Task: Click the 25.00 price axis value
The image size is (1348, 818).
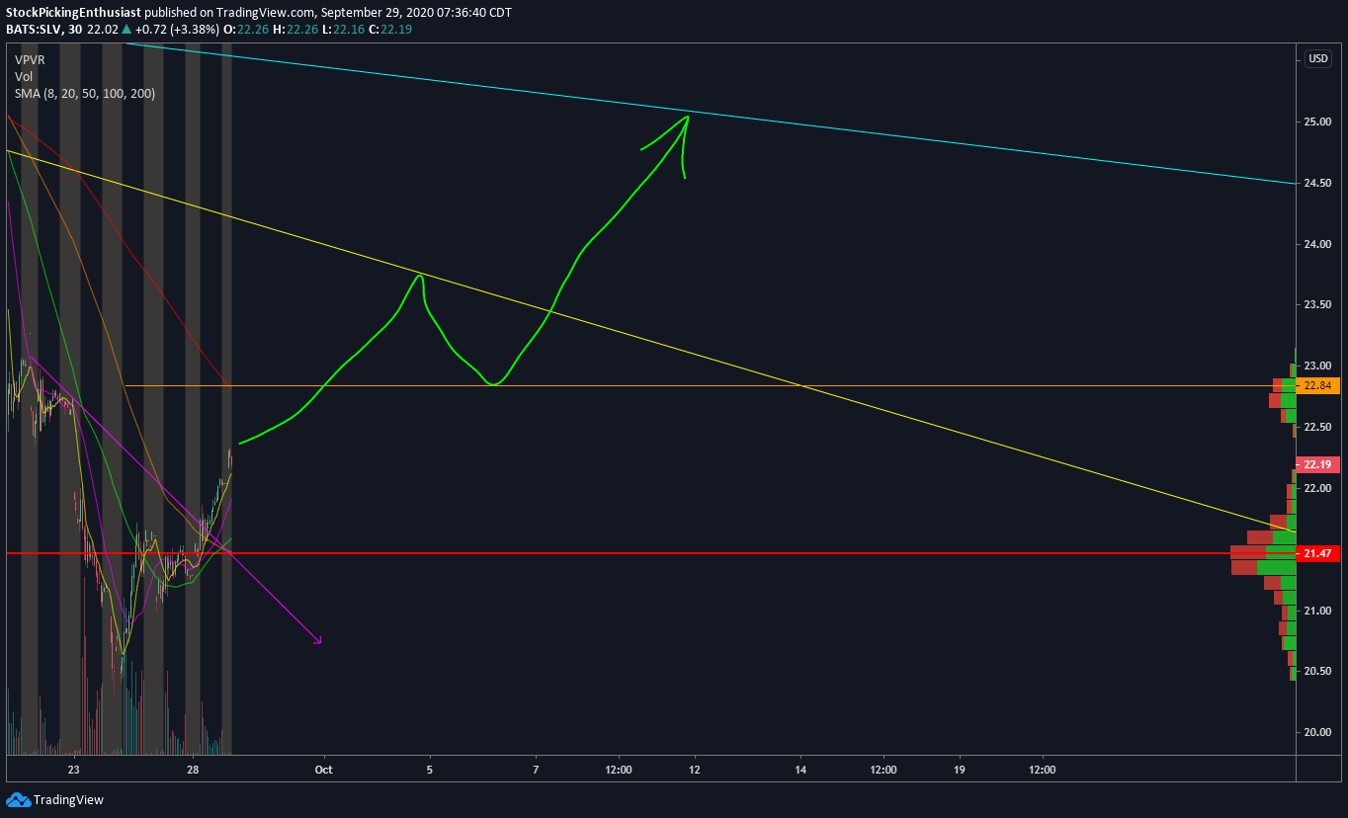Action: pos(1316,122)
